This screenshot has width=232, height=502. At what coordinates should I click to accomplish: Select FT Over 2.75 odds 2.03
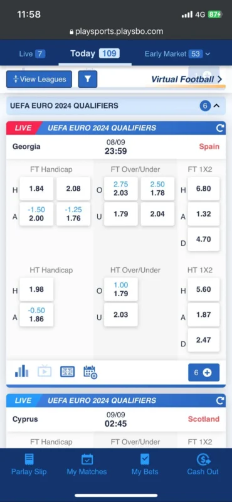pos(121,189)
